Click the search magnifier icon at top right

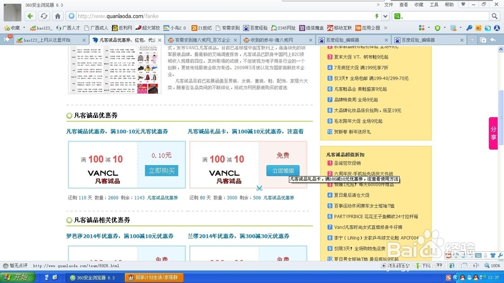click(x=494, y=16)
